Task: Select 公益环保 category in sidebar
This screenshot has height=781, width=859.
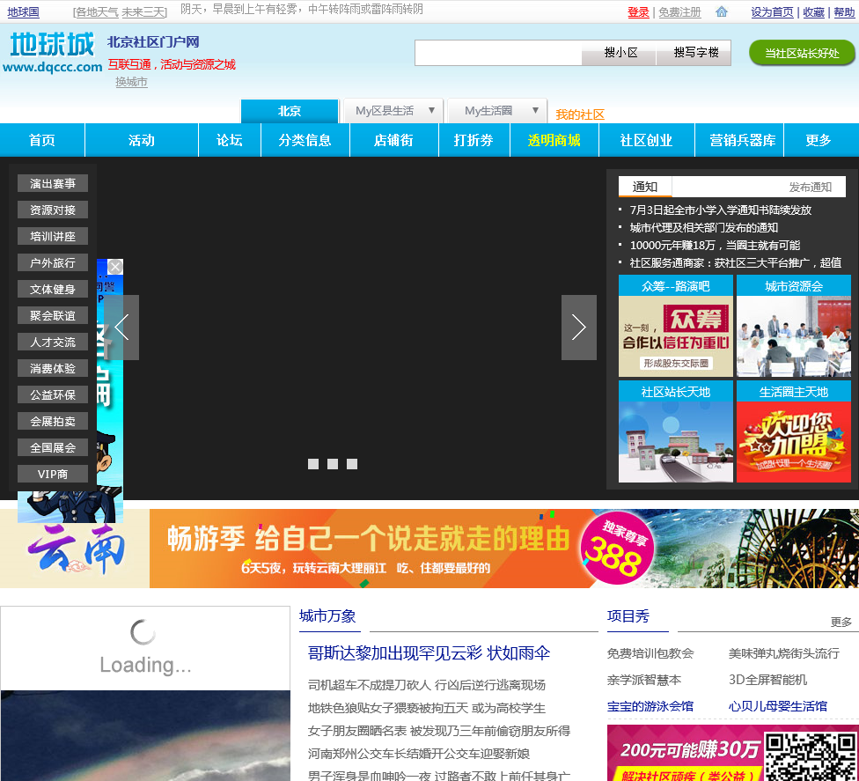Action: pos(53,394)
